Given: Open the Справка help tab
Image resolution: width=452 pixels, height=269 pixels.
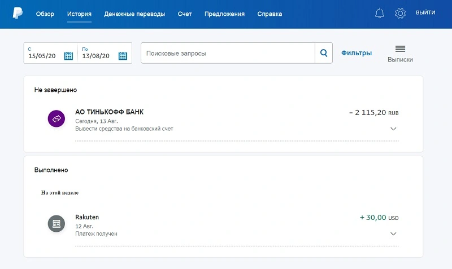Looking at the screenshot, I should pyautogui.click(x=270, y=14).
